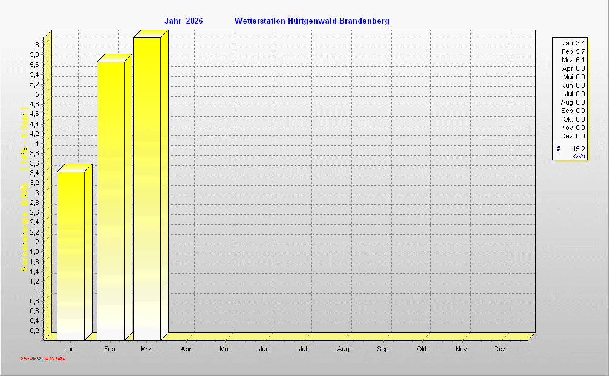Click the Wetterstation Hürtgenwald-Brandenberg title
This screenshot has height=376, width=609.
[x=311, y=21]
